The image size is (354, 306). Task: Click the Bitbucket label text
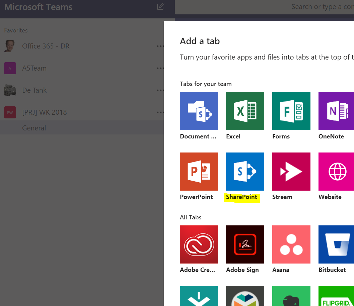pyautogui.click(x=332, y=270)
